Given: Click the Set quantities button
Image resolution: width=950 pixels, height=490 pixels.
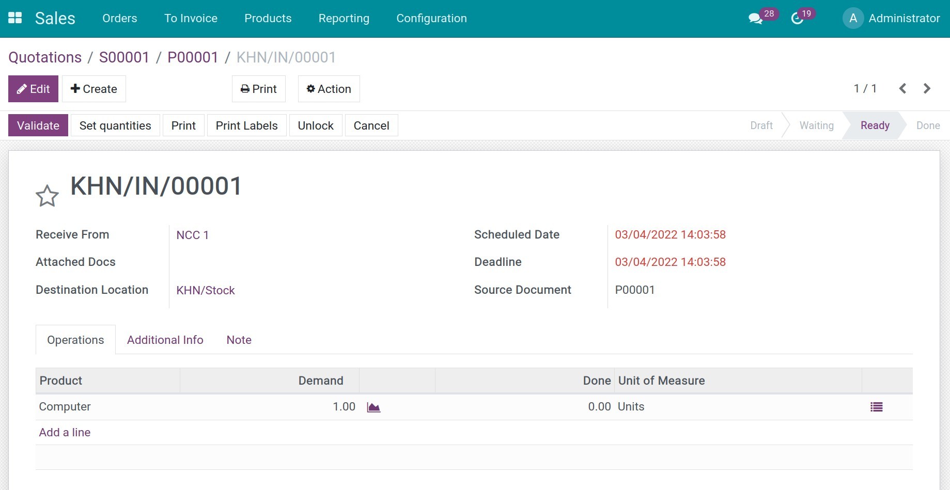Looking at the screenshot, I should 115,125.
